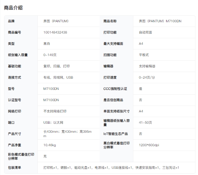Select the '是否信创商品' label
Screen dimensions: 198x175
click(x=113, y=100)
